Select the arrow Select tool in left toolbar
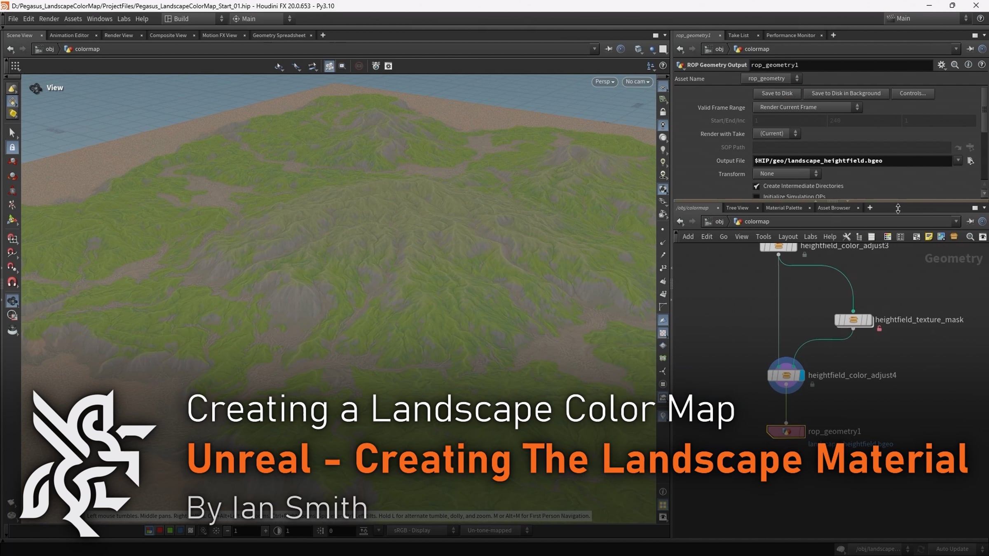The width and height of the screenshot is (989, 556). [x=12, y=132]
